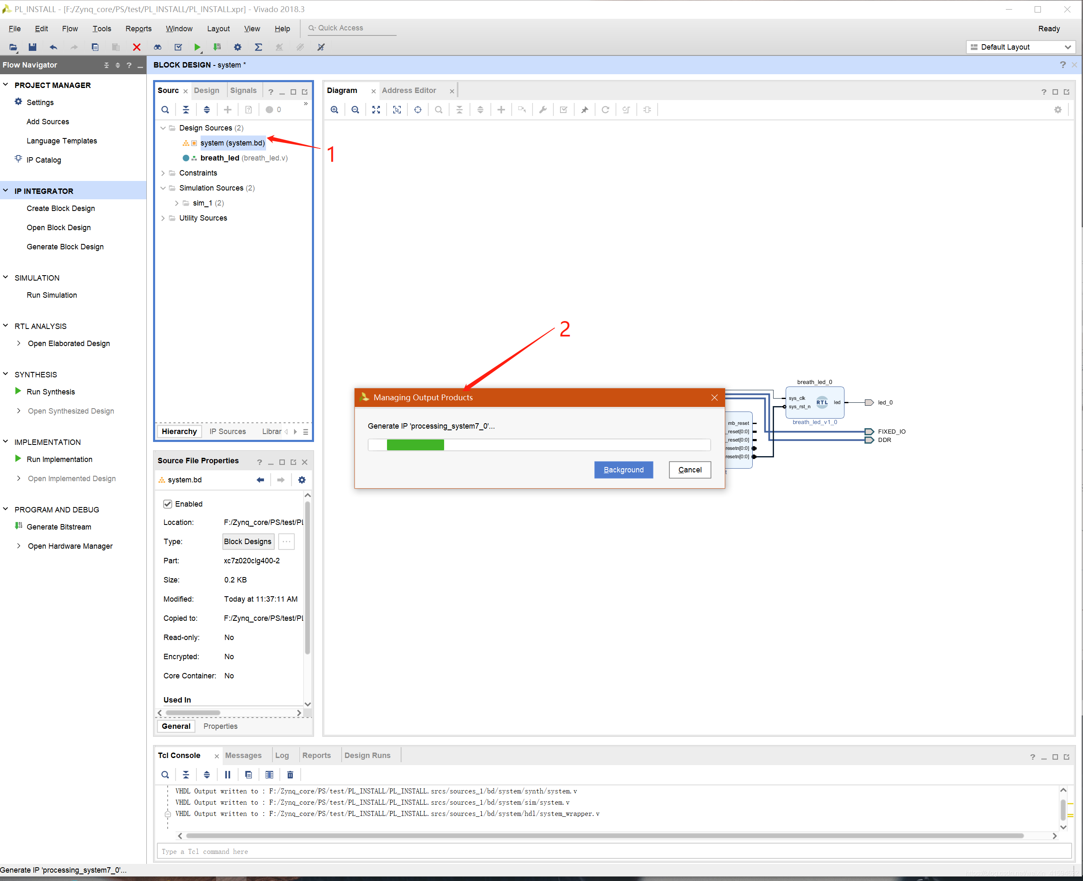Open Source File Properties settings gear

pyautogui.click(x=302, y=479)
